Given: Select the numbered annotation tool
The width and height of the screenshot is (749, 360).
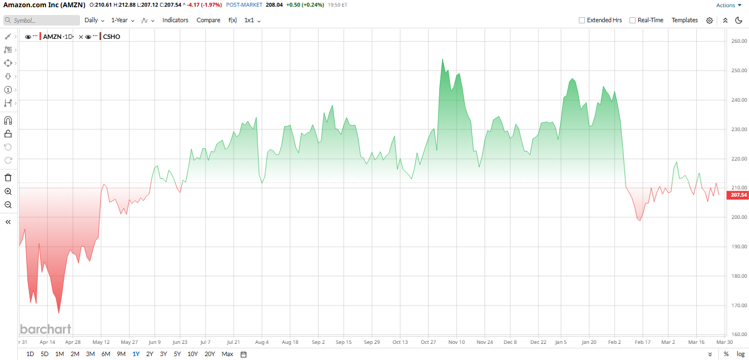Looking at the screenshot, I should [8, 89].
